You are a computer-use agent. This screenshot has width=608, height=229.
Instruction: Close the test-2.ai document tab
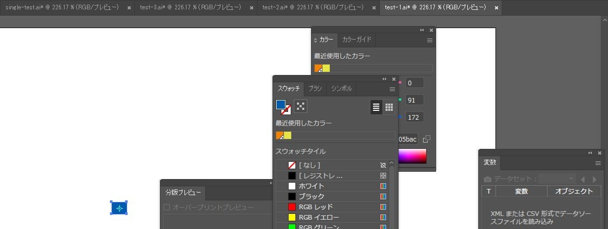tap(374, 8)
